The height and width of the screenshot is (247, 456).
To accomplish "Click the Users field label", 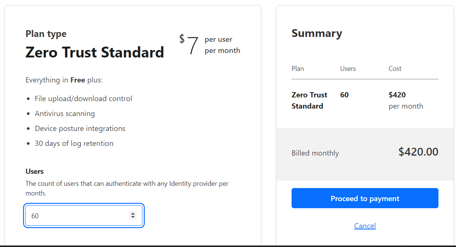I will click(x=34, y=171).
